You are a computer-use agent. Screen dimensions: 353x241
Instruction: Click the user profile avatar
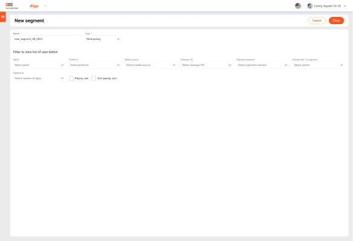point(309,6)
